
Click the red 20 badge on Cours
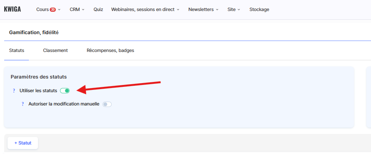53,9
